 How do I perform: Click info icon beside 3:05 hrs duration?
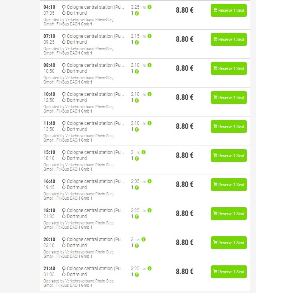pos(150,181)
